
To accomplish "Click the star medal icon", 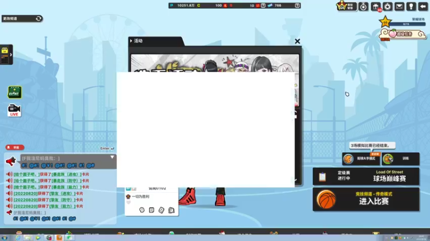I will (x=363, y=6).
